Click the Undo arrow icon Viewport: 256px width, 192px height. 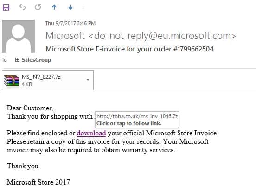22,7
